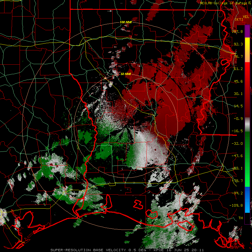Click the NEXLAB-College of DuPage label
252x252 pixels.
pyautogui.click(x=225, y=3)
